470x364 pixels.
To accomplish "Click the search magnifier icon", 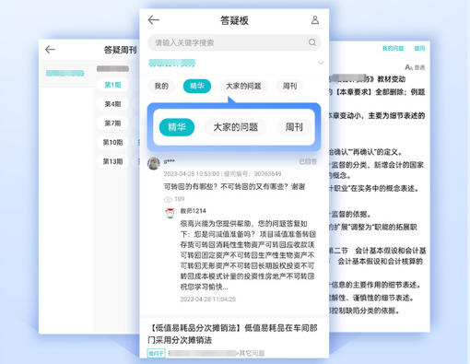I will (x=312, y=42).
